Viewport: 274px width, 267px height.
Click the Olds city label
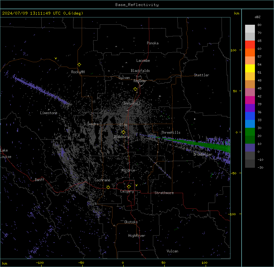tap(123, 125)
